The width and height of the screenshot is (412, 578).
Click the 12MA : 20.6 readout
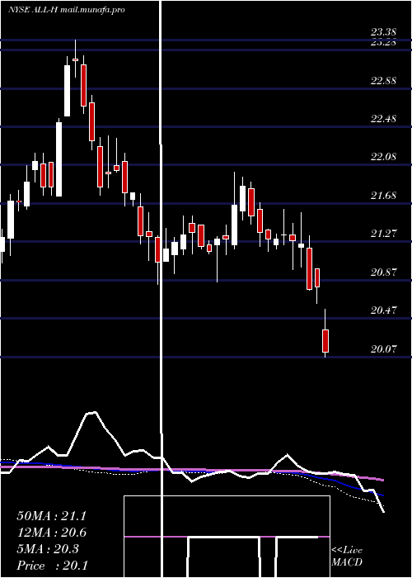point(51,533)
